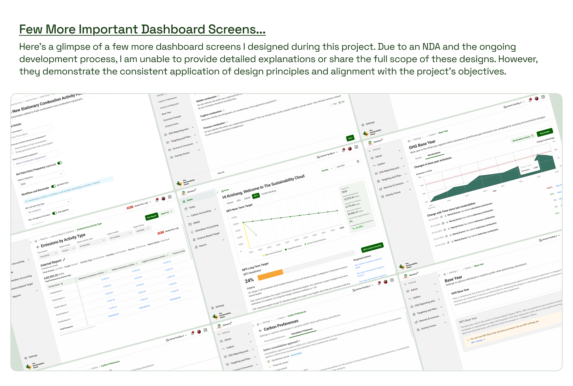Open the Export As dropdown
The image size is (573, 386).
166,213
